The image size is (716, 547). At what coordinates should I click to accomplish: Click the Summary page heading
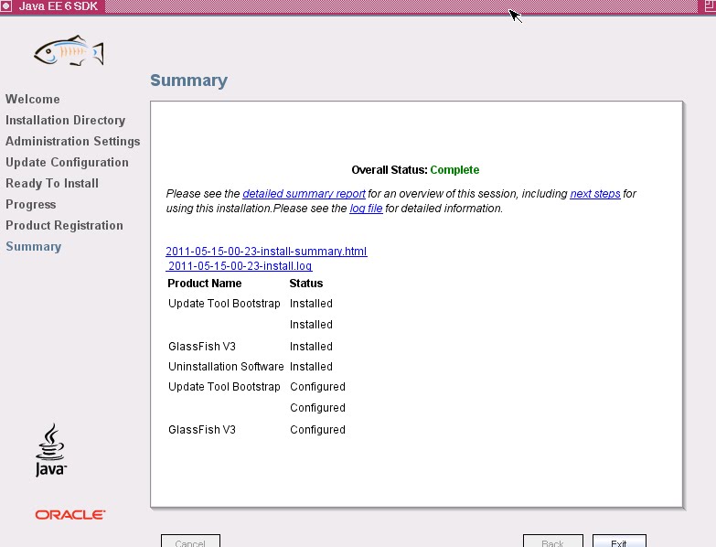[188, 80]
